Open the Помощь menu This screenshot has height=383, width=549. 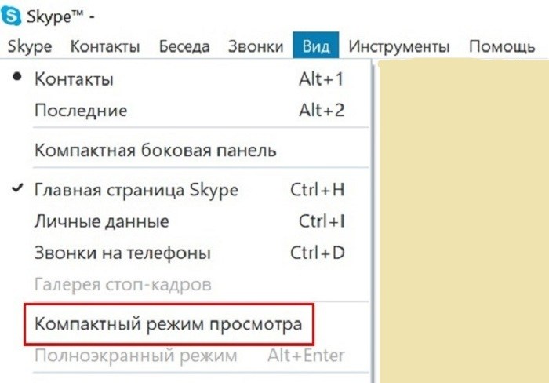(x=502, y=46)
